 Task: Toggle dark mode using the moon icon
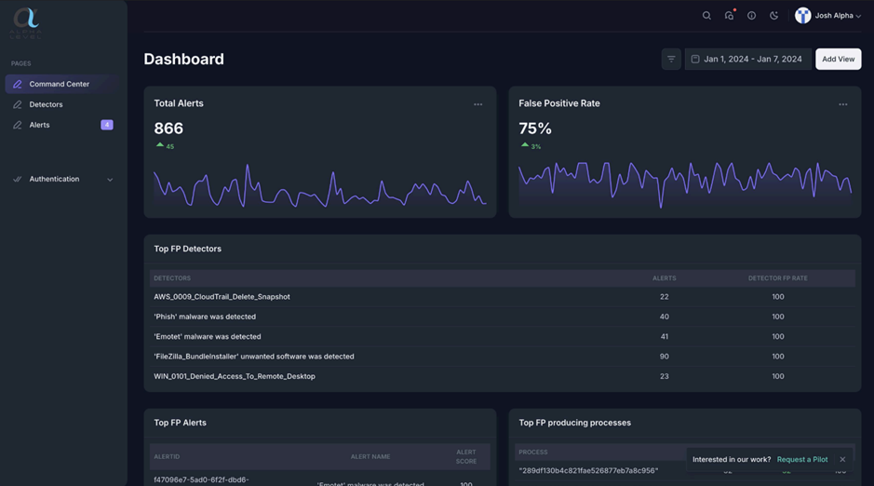(773, 16)
